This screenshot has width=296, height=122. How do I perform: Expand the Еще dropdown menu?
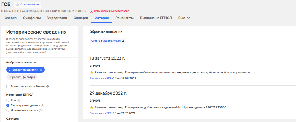tap(184, 18)
